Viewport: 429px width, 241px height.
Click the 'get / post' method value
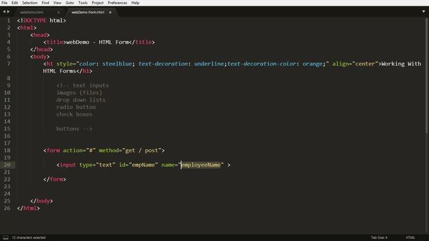tap(141, 150)
